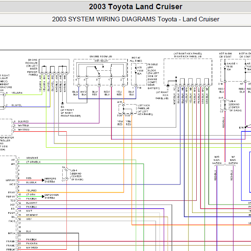The height and width of the screenshot is (251, 251).
Task: Select the 'W/O NAVIGATION' branch label
Action: pyautogui.click(x=217, y=160)
